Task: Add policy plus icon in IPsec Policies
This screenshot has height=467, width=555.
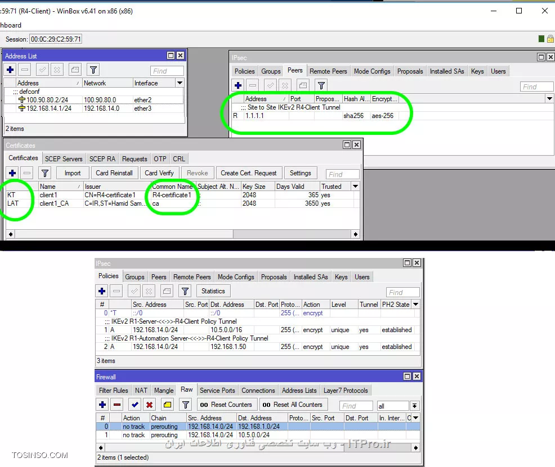Action: 102,291
